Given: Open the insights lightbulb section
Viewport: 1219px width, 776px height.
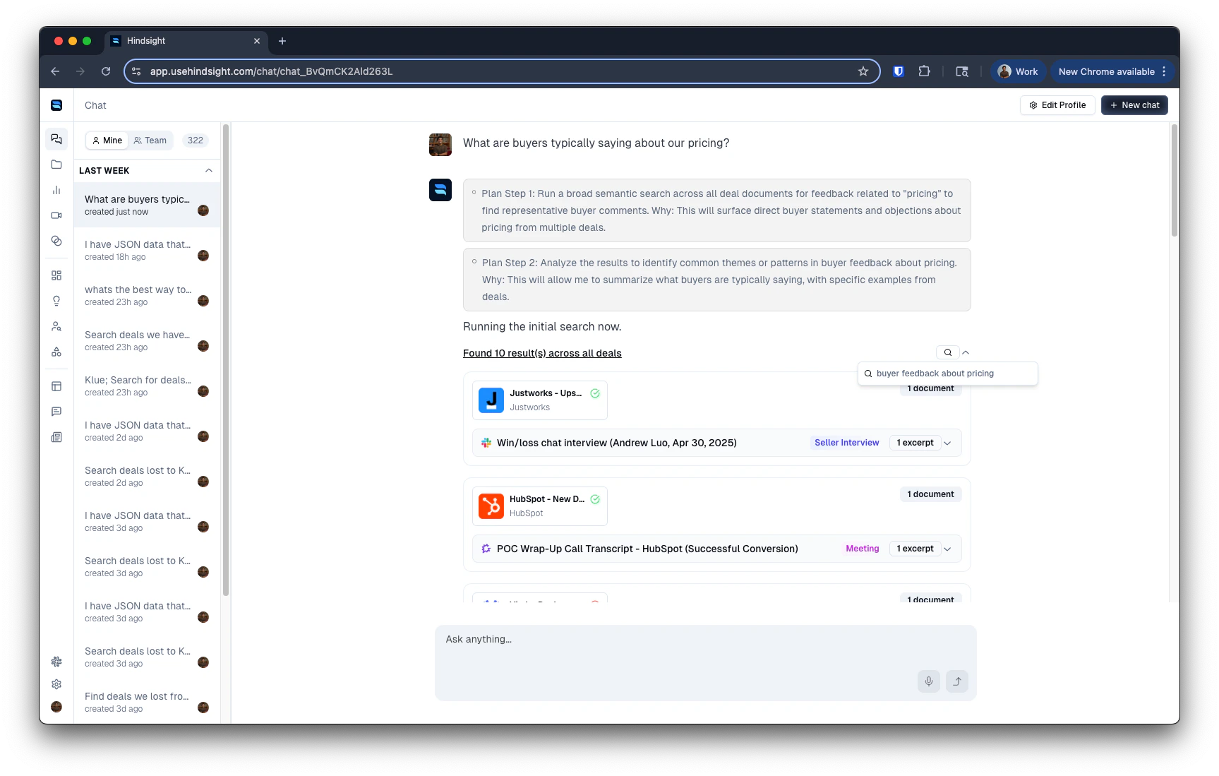Looking at the screenshot, I should tap(56, 301).
